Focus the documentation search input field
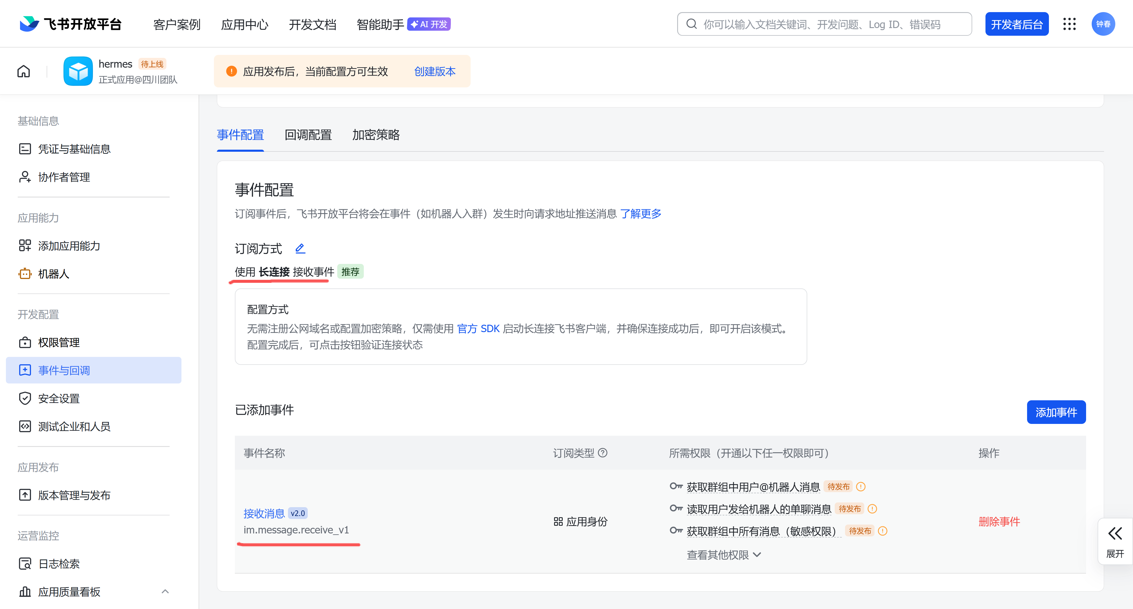This screenshot has height=609, width=1133. (x=825, y=24)
